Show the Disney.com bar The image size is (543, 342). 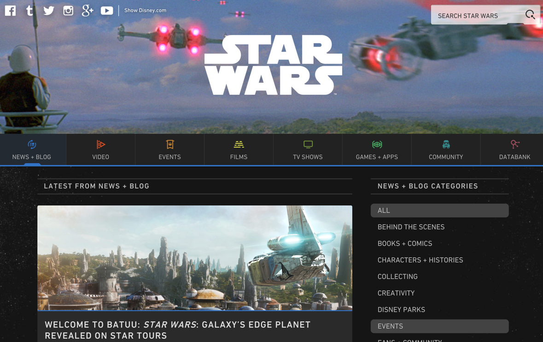coord(145,10)
